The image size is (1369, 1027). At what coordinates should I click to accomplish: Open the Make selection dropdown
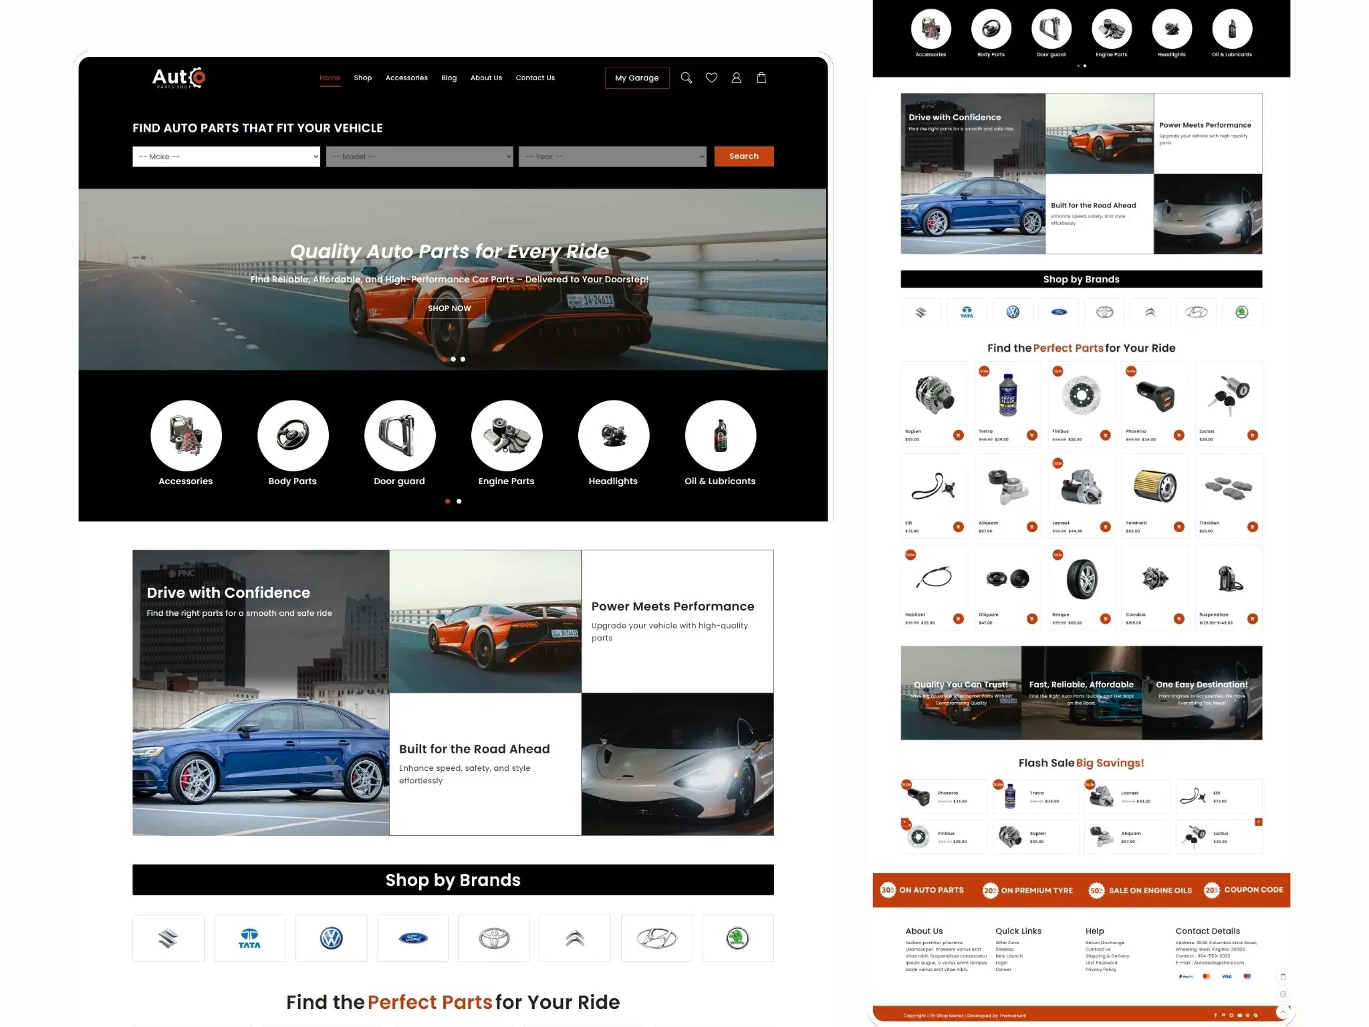(225, 156)
